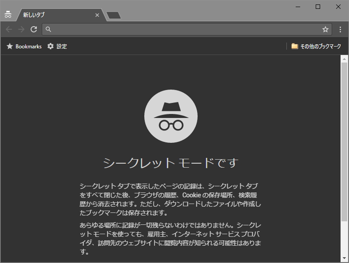
Task: Maximize the browser window
Action: (318, 7)
